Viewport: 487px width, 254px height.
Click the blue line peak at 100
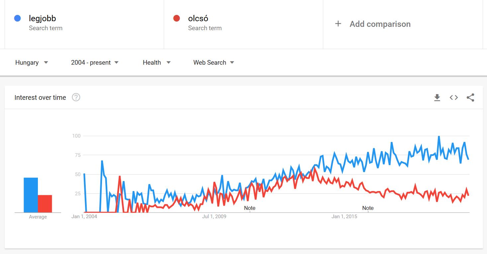tap(439, 136)
